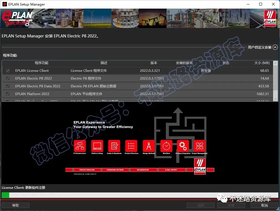Select the EPLAN Electric P8 Data 2022 name
The width and height of the screenshot is (280, 211).
(x=38, y=86)
